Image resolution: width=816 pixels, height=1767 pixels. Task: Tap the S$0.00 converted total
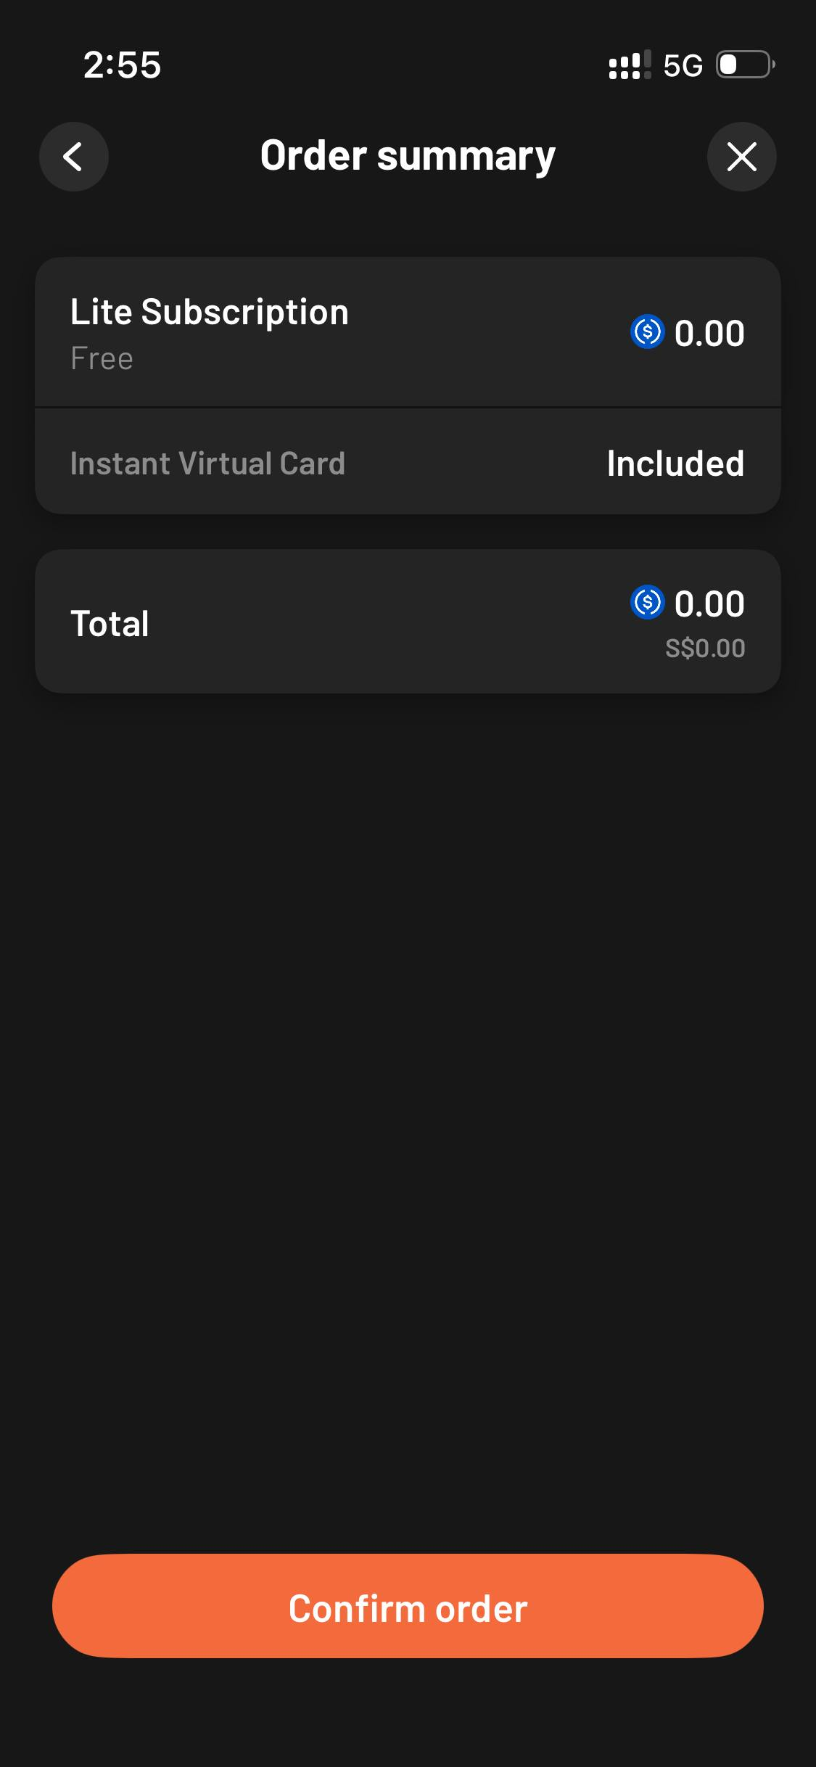click(705, 648)
